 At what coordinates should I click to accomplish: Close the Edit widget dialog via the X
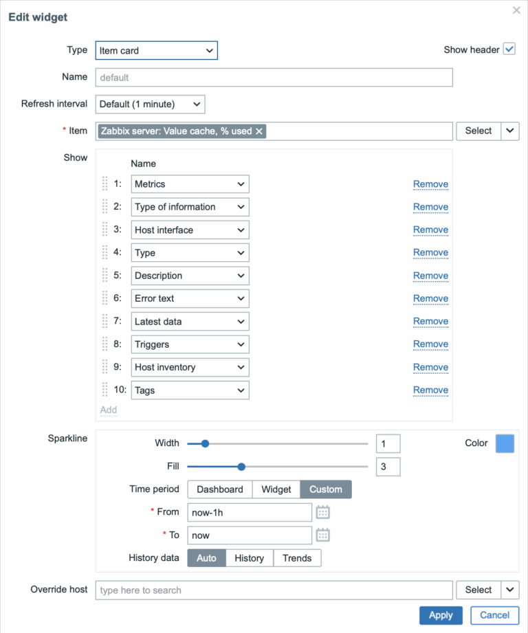coord(516,10)
